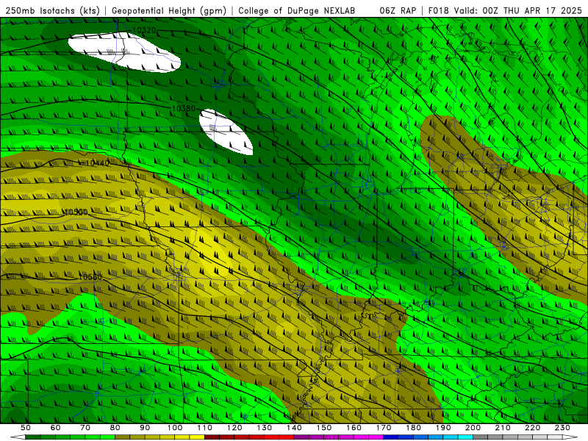Click the 'Geopotential Height (gpm)' header text
This screenshot has height=441, width=588.
[x=169, y=11]
